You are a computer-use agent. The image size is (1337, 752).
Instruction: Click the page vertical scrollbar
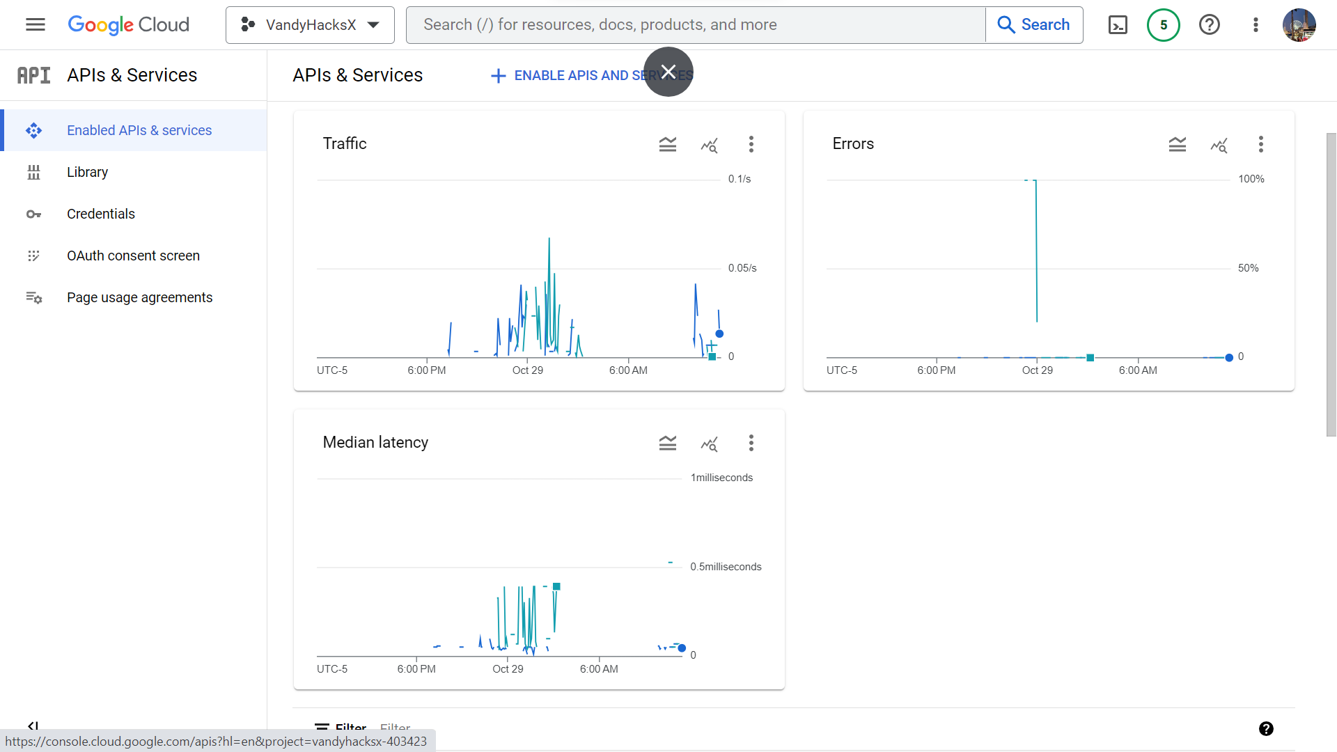coord(1331,284)
